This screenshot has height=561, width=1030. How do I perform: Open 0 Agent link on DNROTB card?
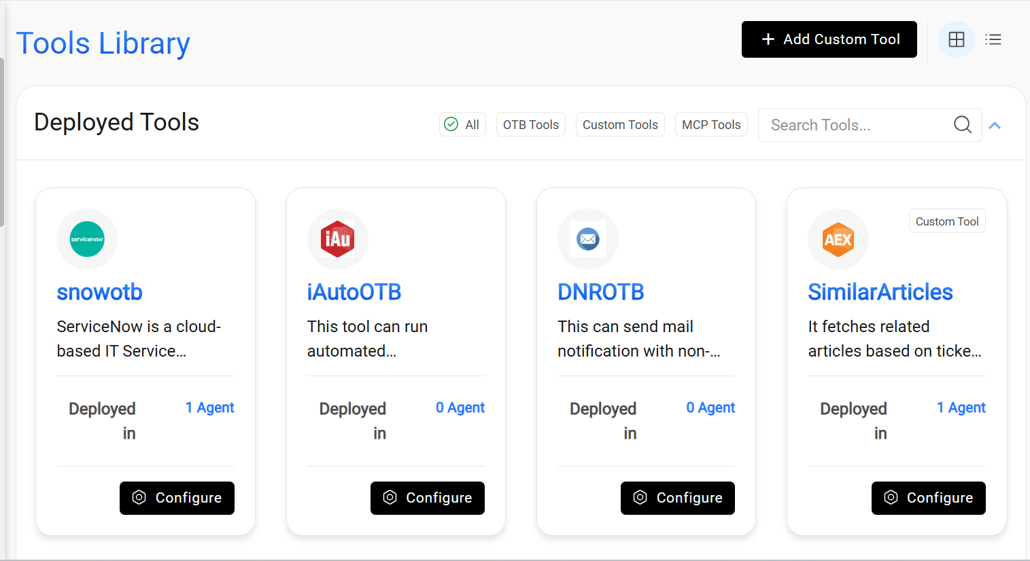pos(710,408)
